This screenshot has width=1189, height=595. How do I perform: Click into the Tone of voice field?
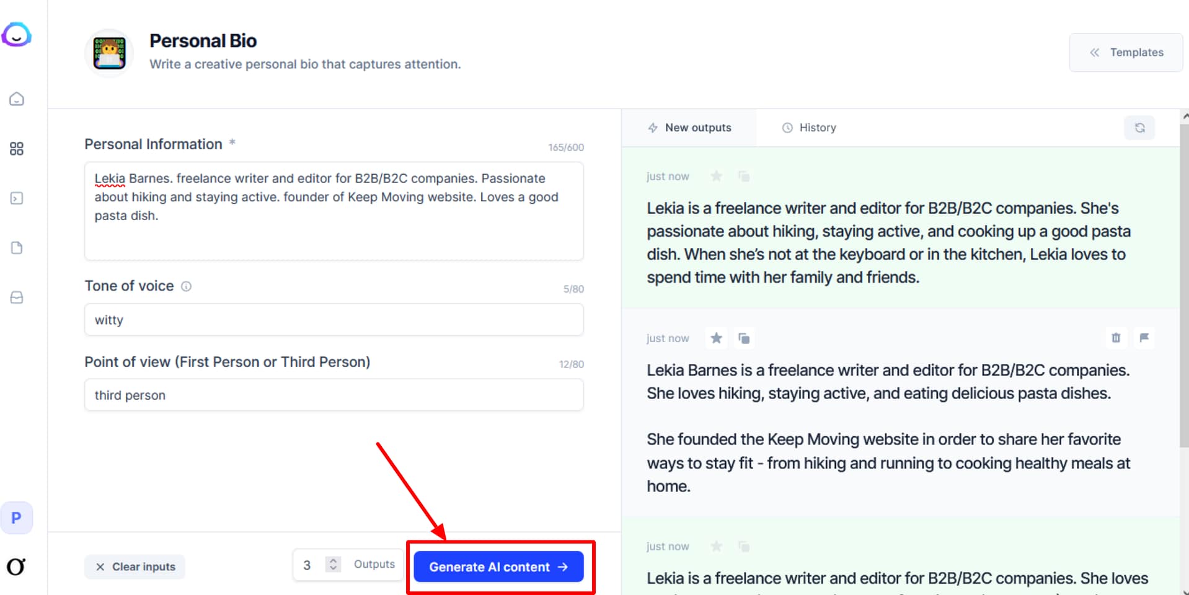(334, 320)
